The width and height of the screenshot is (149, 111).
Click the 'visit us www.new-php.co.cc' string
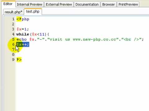point(83,39)
